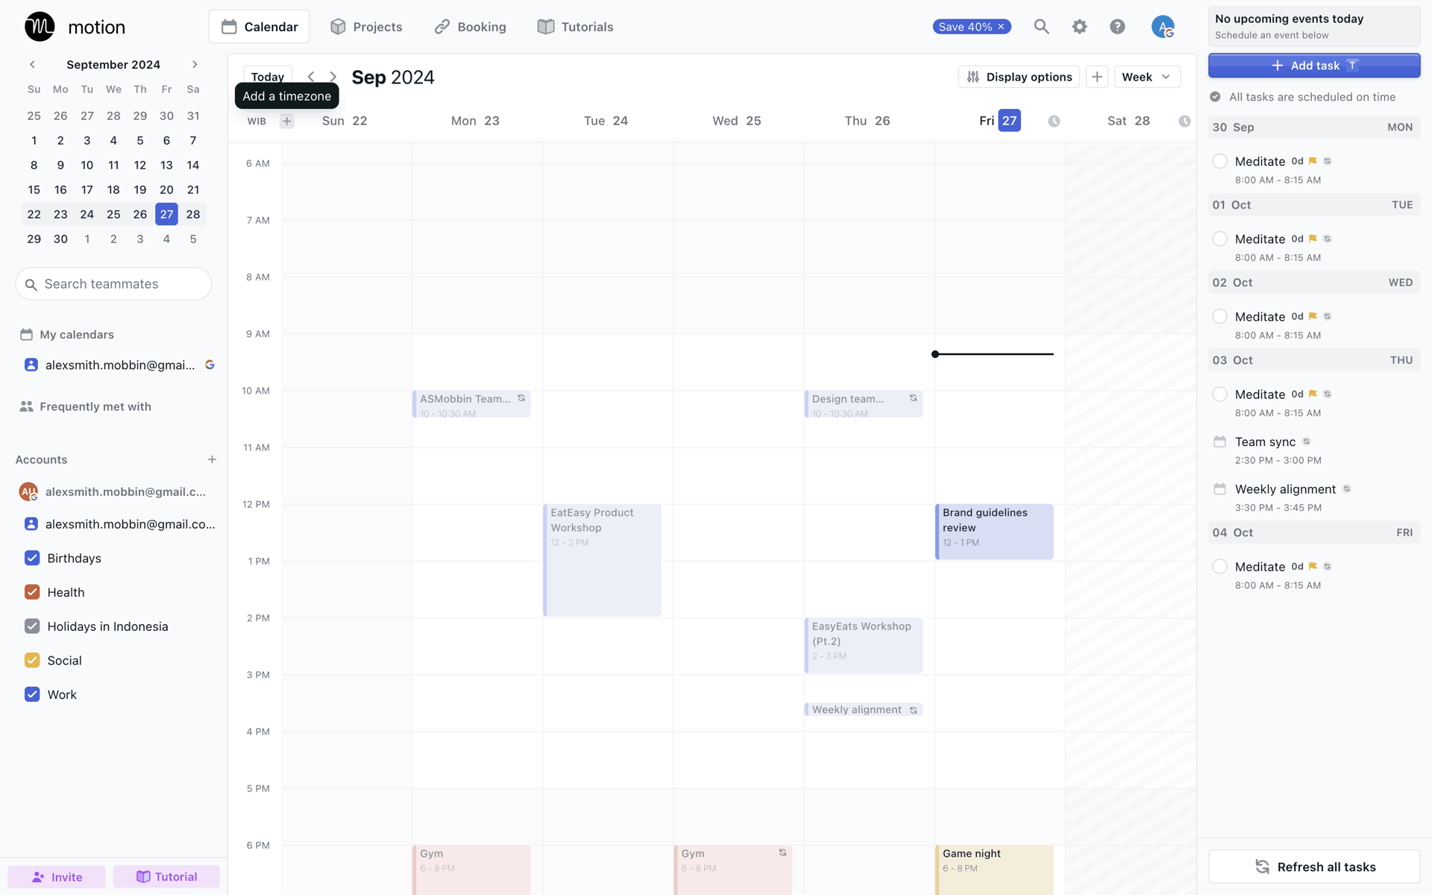Go to previous month in mini calendar
Image resolution: width=1432 pixels, height=895 pixels.
(x=32, y=65)
